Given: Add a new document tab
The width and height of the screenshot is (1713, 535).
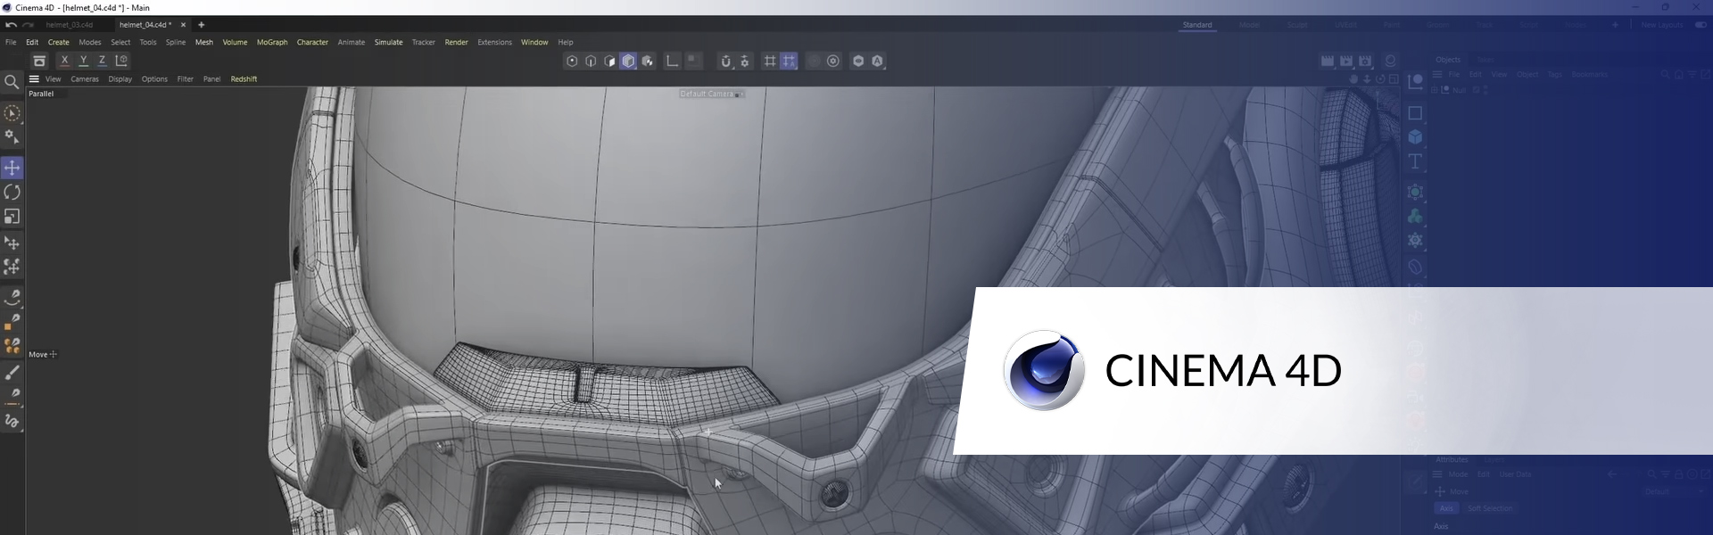Looking at the screenshot, I should (x=201, y=25).
